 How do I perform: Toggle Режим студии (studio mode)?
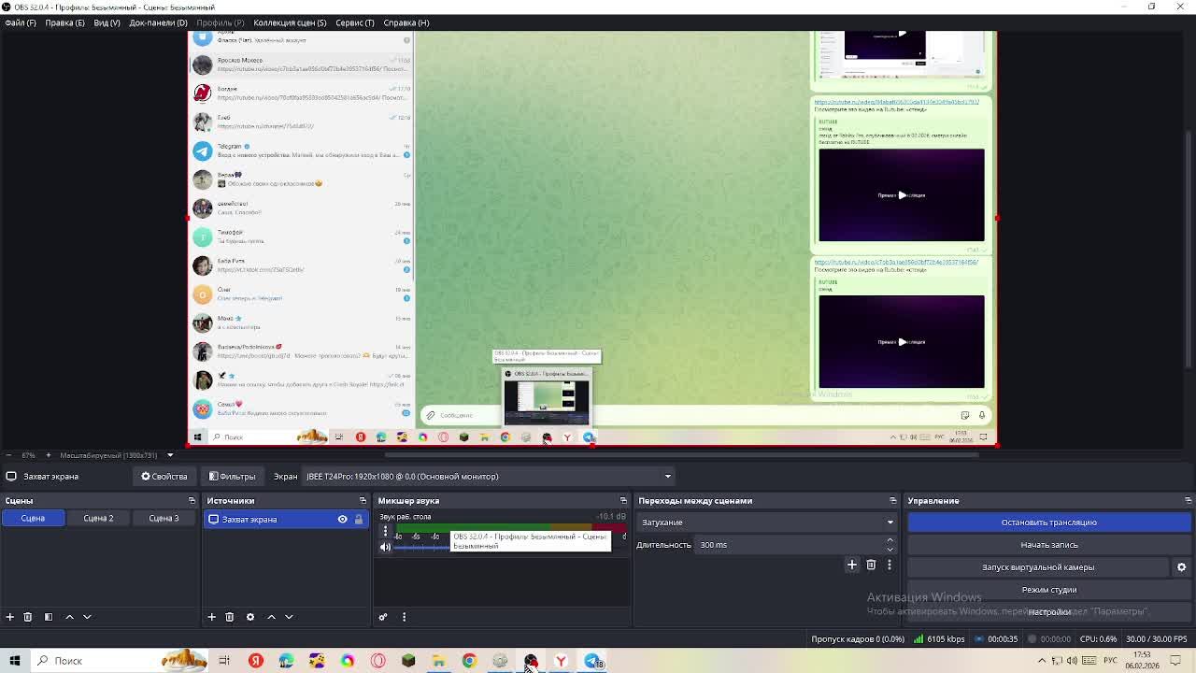[x=1049, y=590]
